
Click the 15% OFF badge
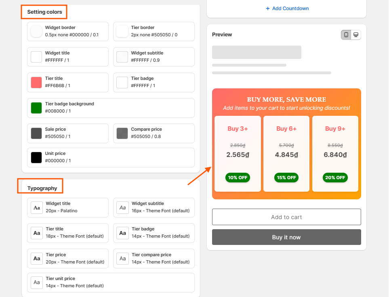(286, 178)
